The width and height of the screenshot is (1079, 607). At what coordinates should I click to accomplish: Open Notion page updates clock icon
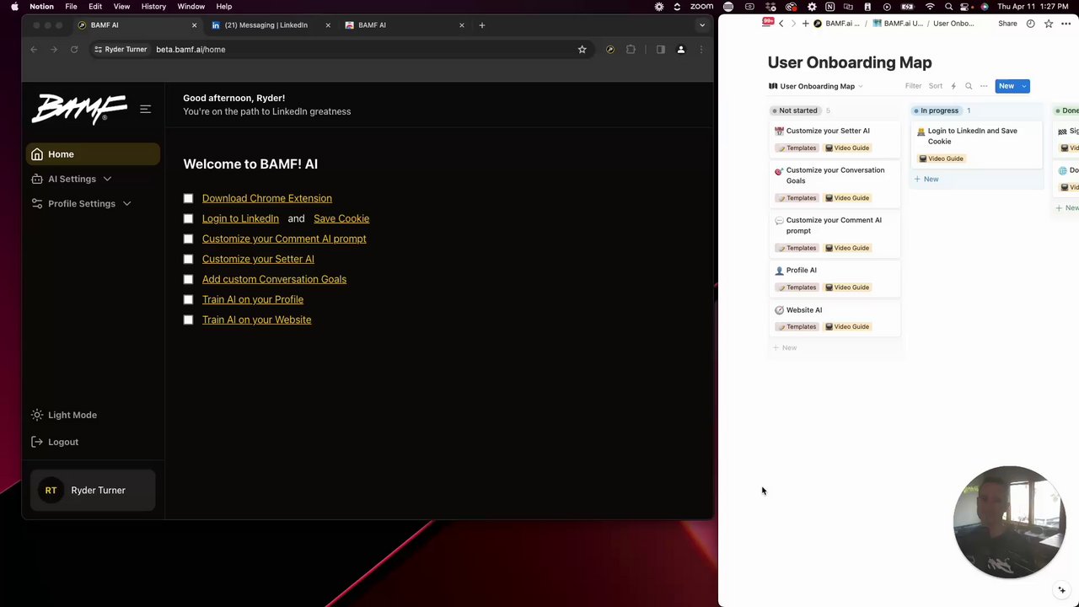coord(1030,24)
